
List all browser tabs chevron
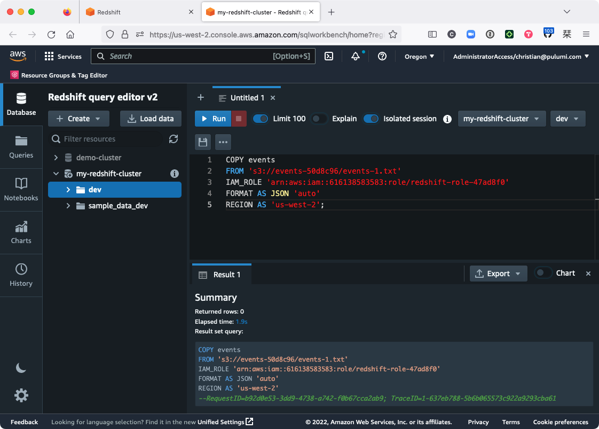click(567, 12)
